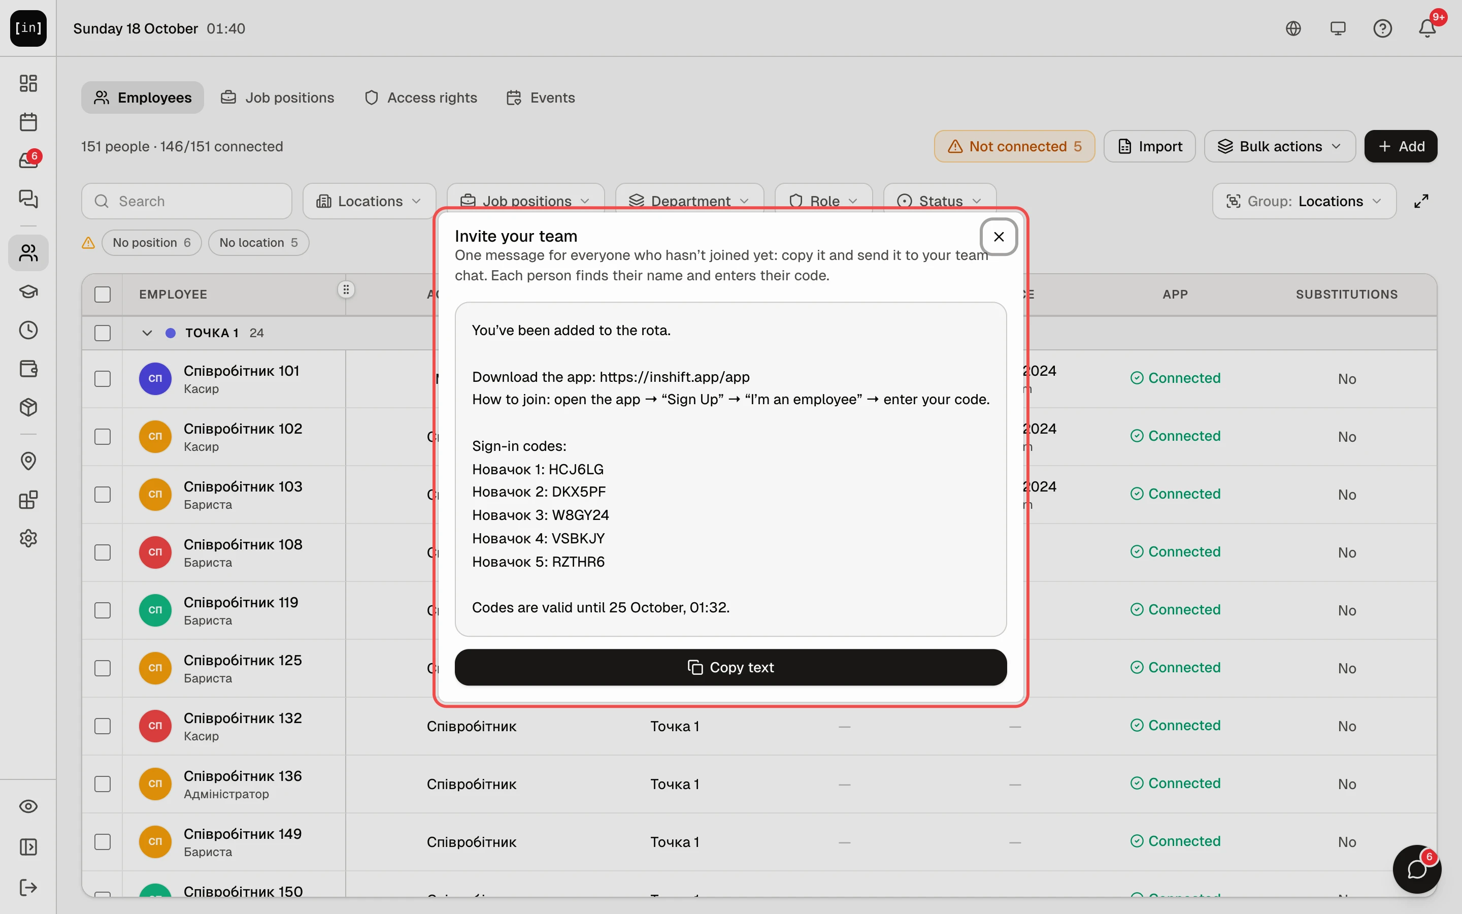Open the map pin locations icon

[x=28, y=461]
